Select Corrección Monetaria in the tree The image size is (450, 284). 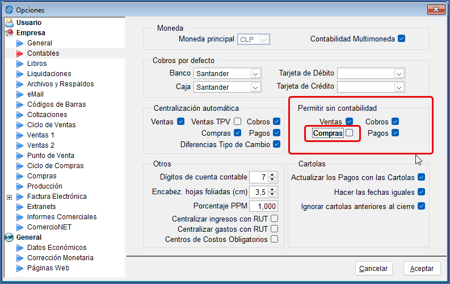click(60, 257)
